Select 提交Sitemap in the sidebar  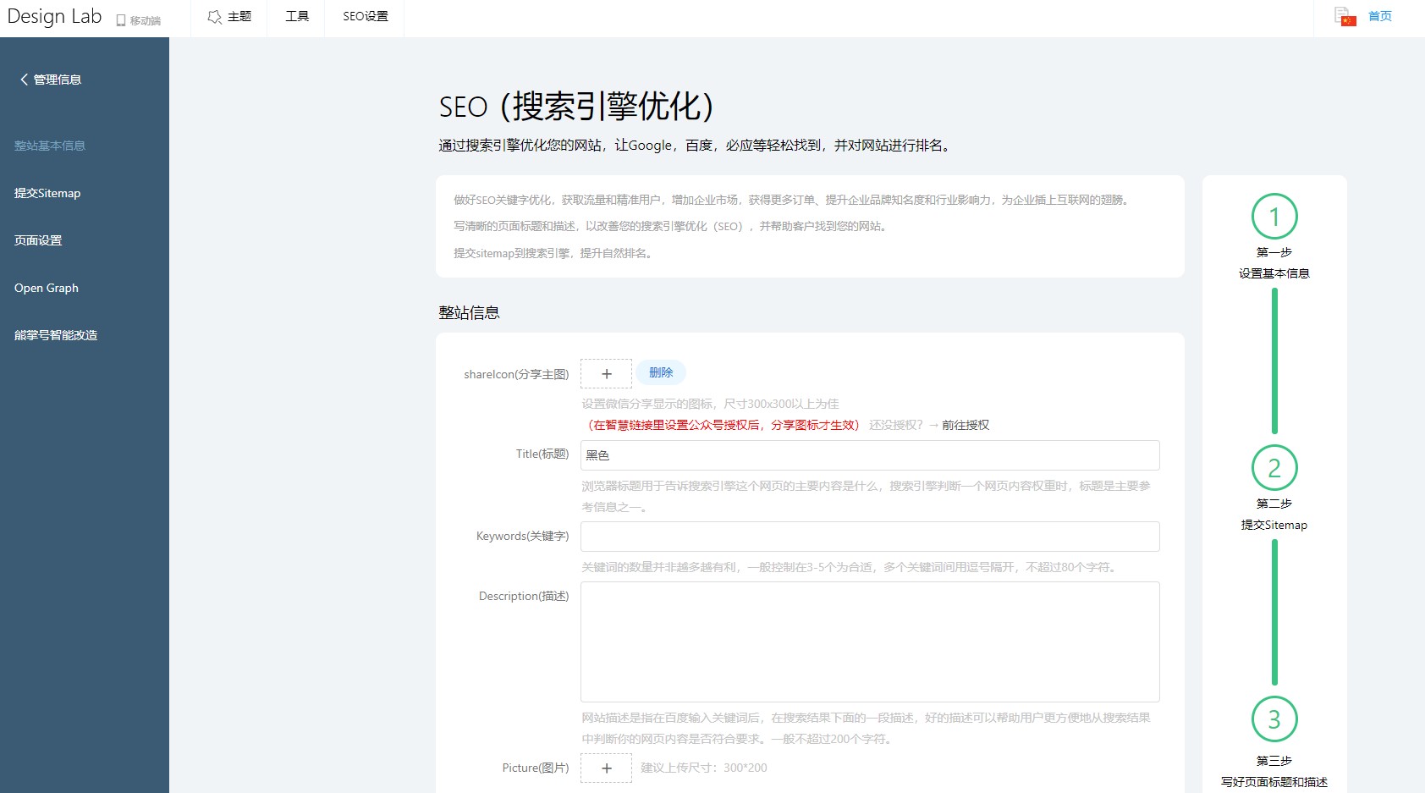pyautogui.click(x=47, y=193)
